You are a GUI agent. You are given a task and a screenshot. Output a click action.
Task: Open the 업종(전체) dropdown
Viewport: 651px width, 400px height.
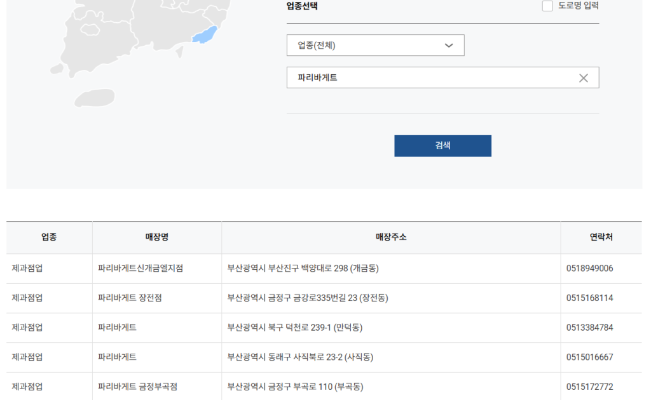(375, 45)
